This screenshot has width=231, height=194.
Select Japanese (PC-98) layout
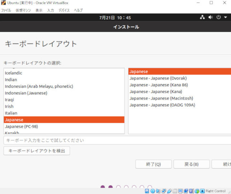click(64, 126)
